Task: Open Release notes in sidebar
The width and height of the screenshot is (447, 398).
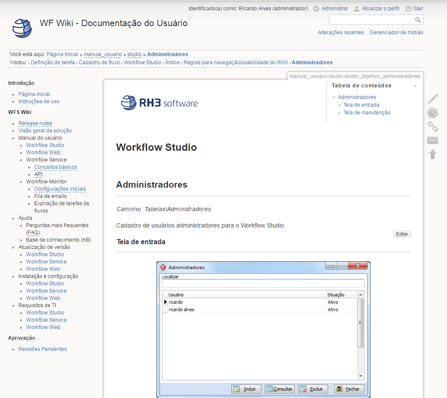Action: coord(35,123)
